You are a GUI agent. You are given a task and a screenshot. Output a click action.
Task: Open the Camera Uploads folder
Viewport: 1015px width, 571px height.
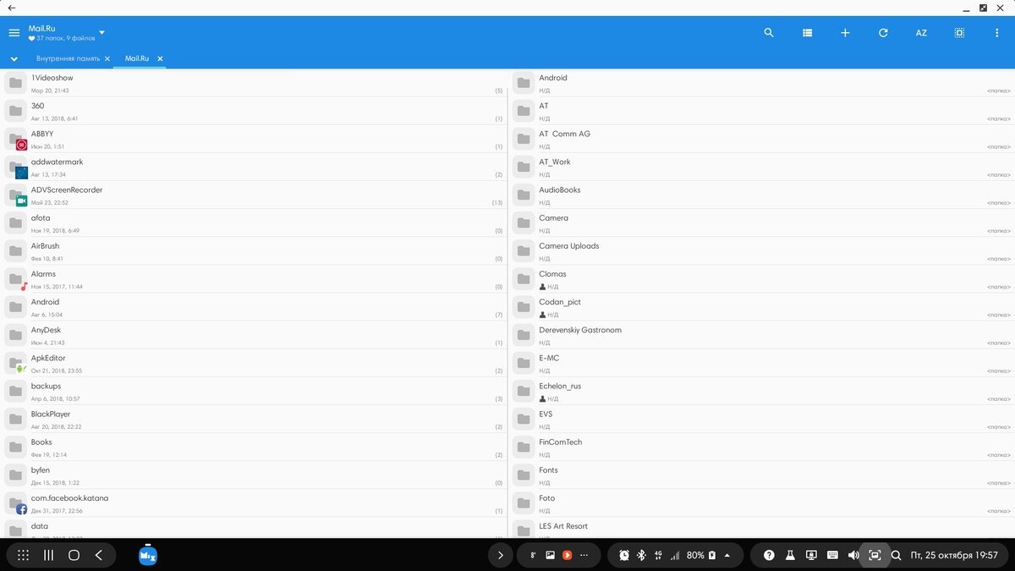pos(761,250)
